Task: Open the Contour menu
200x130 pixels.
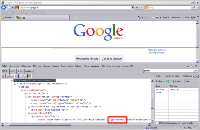Action: point(47,66)
